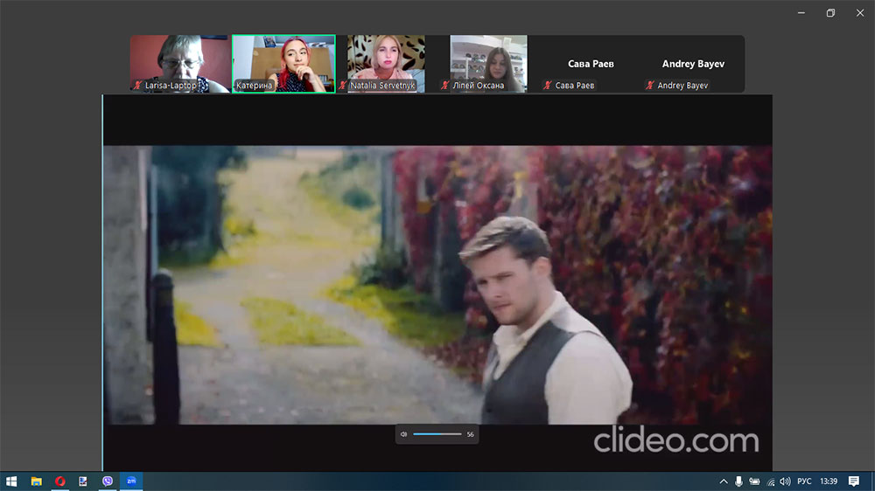The image size is (875, 491).
Task: Click muted mic icon beside Сава Раев label
Action: [x=548, y=86]
